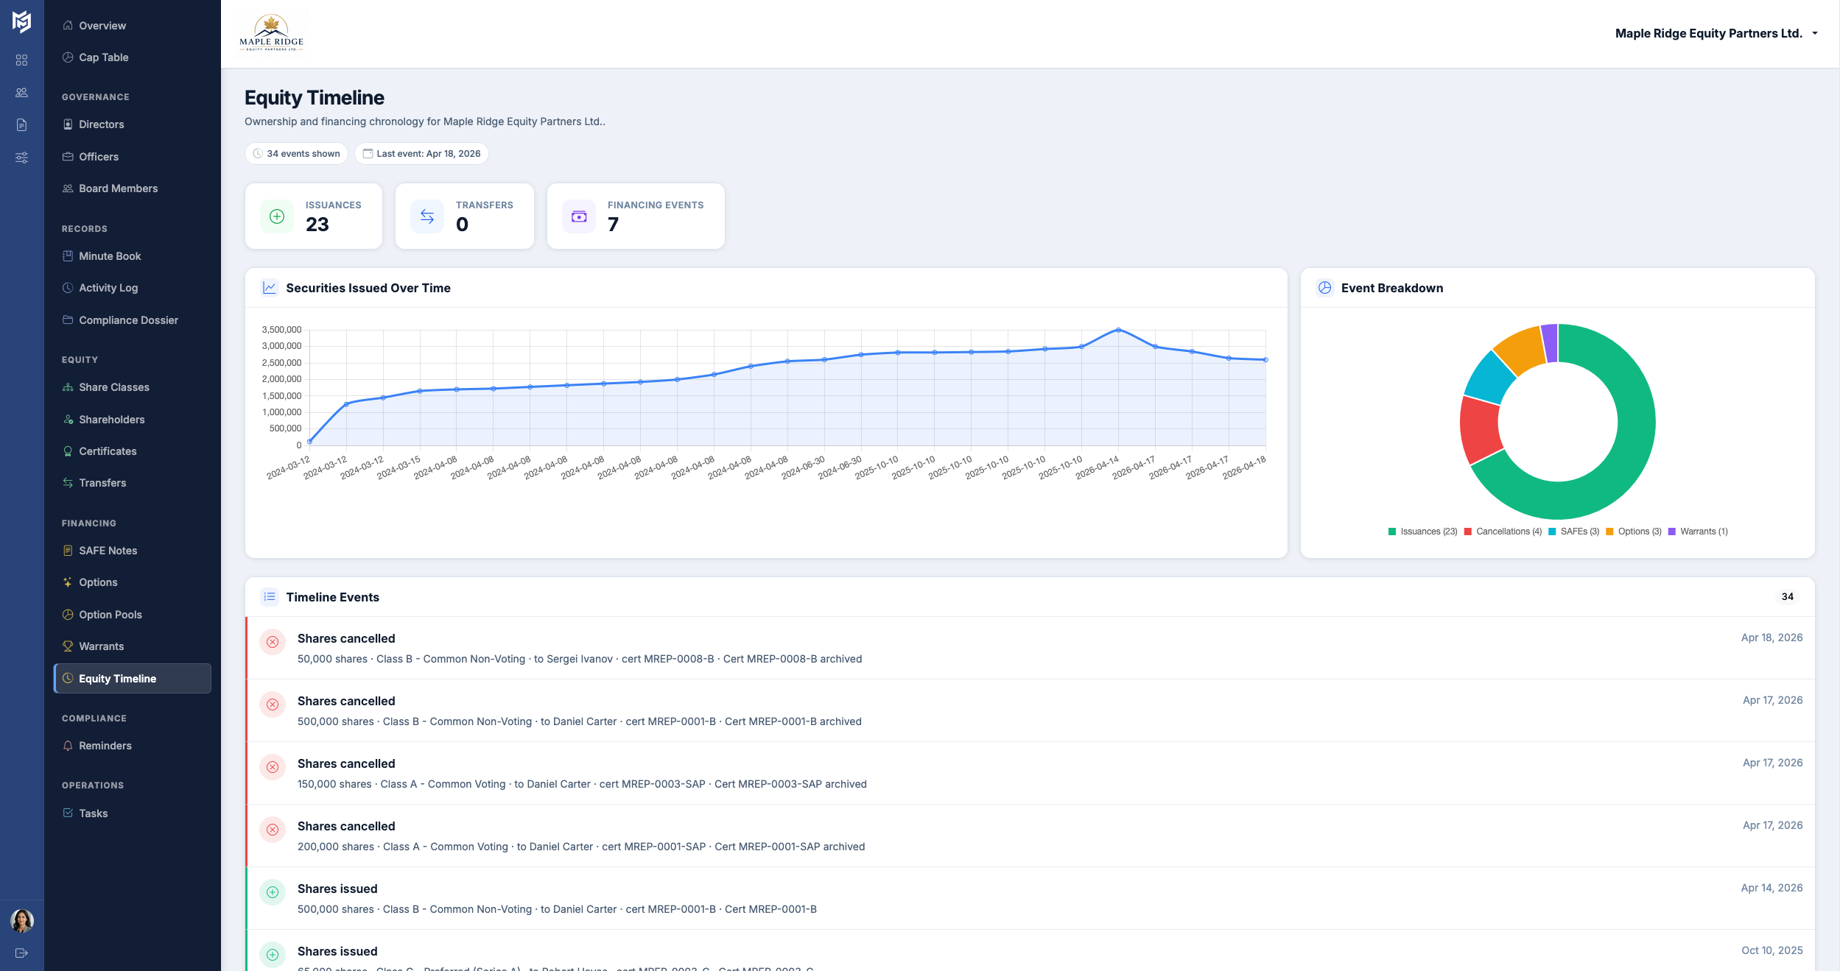This screenshot has height=971, width=1840.
Task: Click the 2026-04-14 peak point on chart
Action: [1118, 330]
